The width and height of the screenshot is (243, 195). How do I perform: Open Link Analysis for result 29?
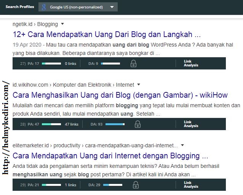coord(191,185)
